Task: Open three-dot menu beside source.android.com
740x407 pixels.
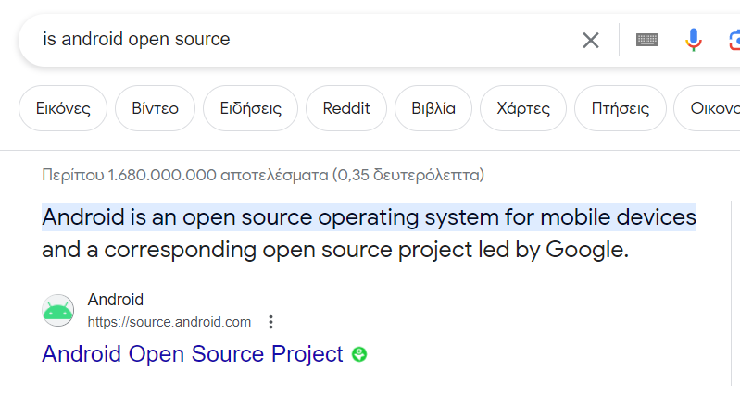Action: [270, 322]
